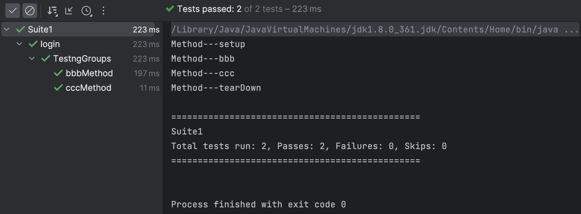Screen dimensions: 581x214
Task: Select the cccMethod test result
Action: [x=89, y=88]
